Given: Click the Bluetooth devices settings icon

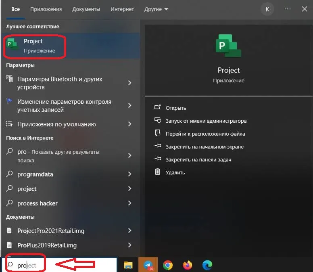Looking at the screenshot, I should click(x=9, y=79).
